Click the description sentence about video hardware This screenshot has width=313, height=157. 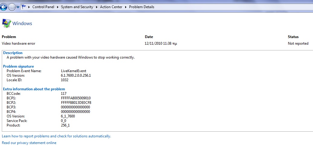click(71, 57)
